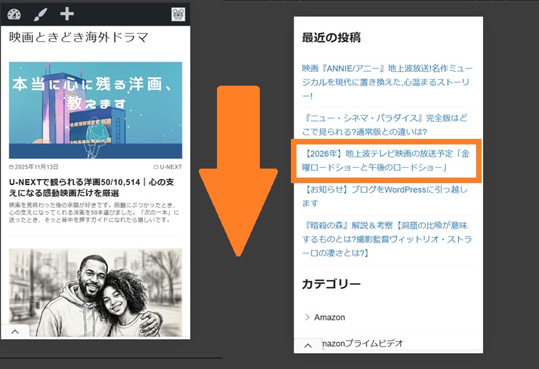Open the Amazon category link

point(330,317)
